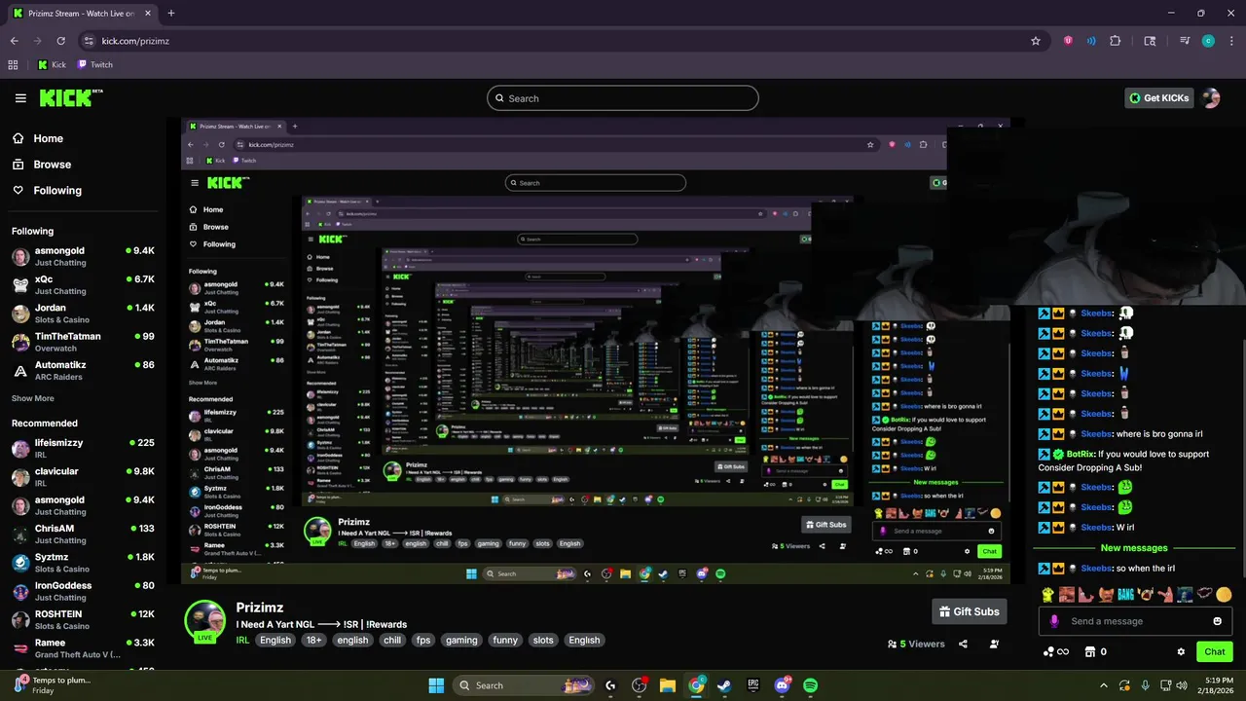Click Prizimz streamer avatar with LIVE badge
Viewport: 1246px width, 701px height.
pyautogui.click(x=204, y=622)
